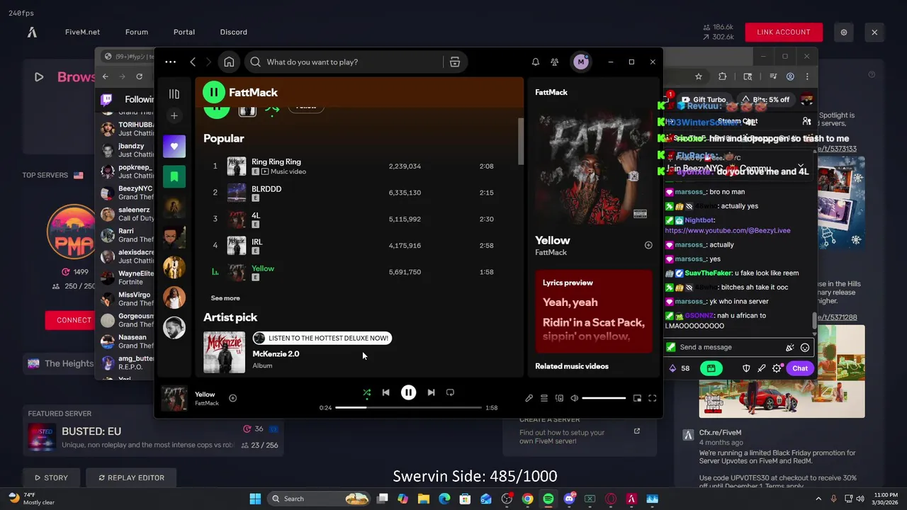This screenshot has width=907, height=510.
Task: Toggle shuffle in Spotify playback bar
Action: 366,392
